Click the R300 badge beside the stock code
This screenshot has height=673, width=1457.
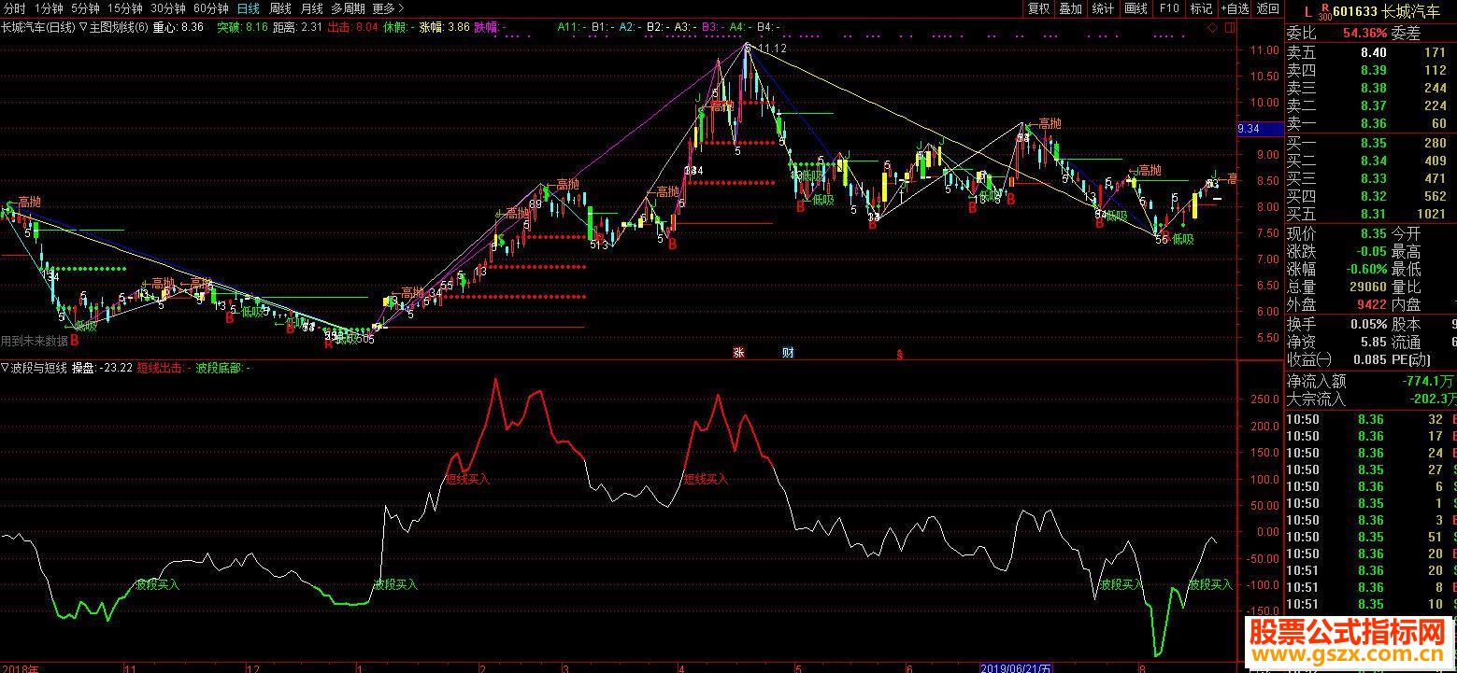pyautogui.click(x=1323, y=12)
